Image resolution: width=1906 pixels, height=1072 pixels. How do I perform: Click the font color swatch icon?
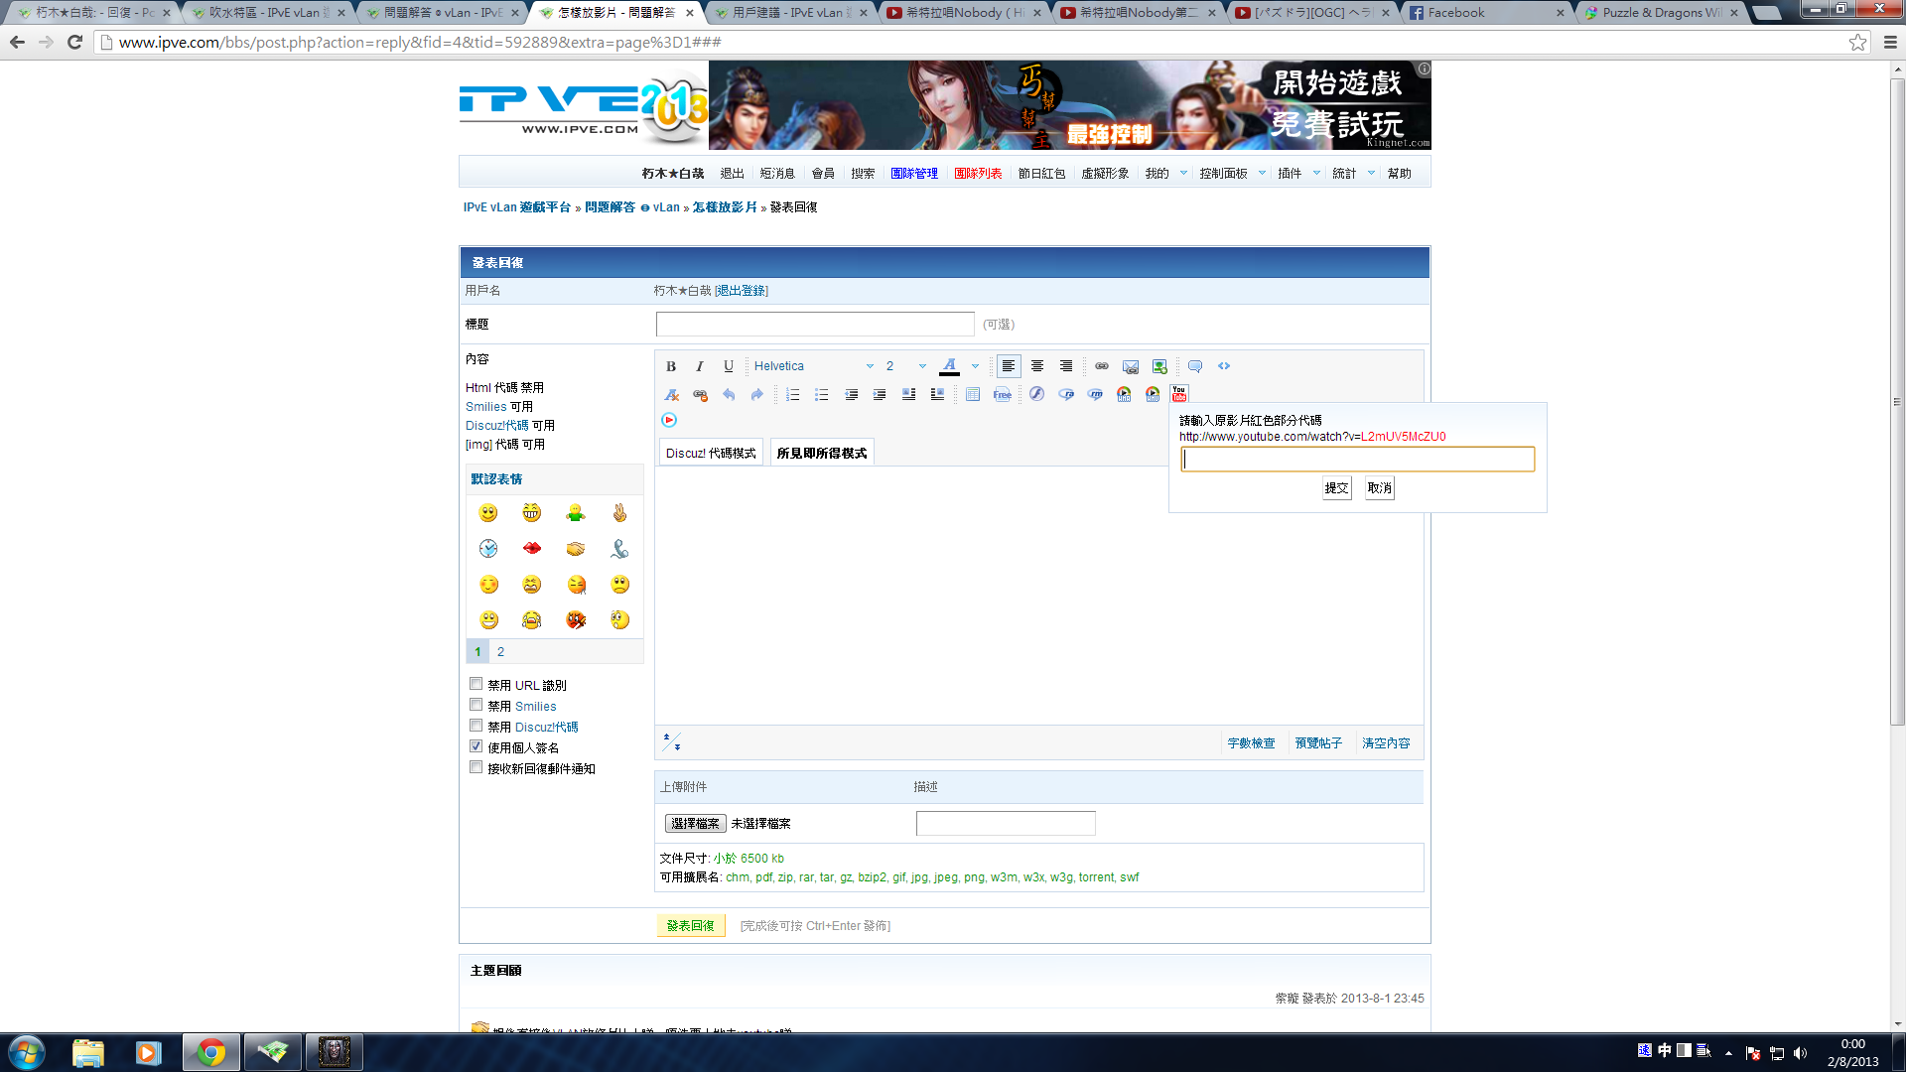pos(950,366)
